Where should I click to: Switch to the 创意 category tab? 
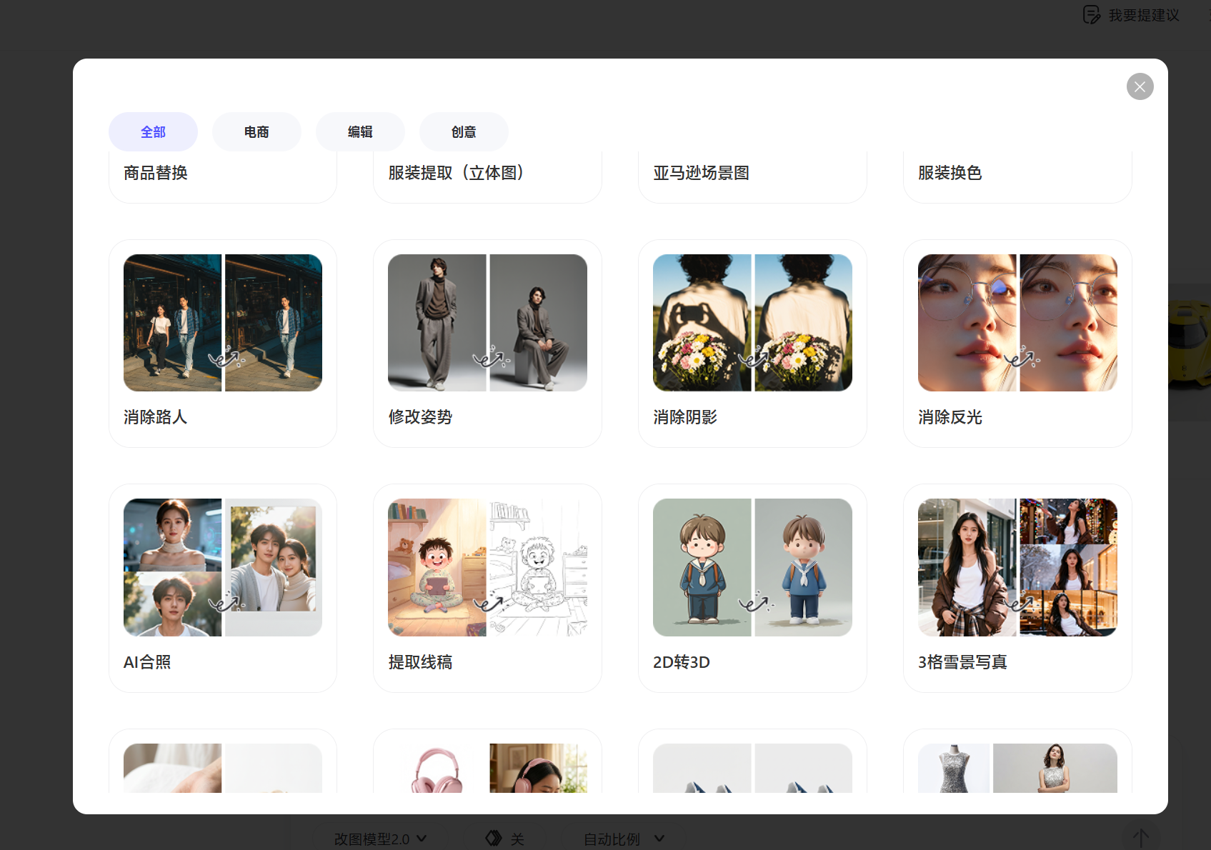(x=464, y=132)
